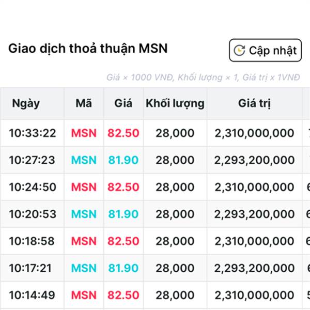Click price 82.50 in the 10:33:22 row
The width and height of the screenshot is (310, 310).
[123, 133]
